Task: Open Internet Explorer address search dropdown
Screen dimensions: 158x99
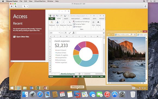Action: coord(133,35)
